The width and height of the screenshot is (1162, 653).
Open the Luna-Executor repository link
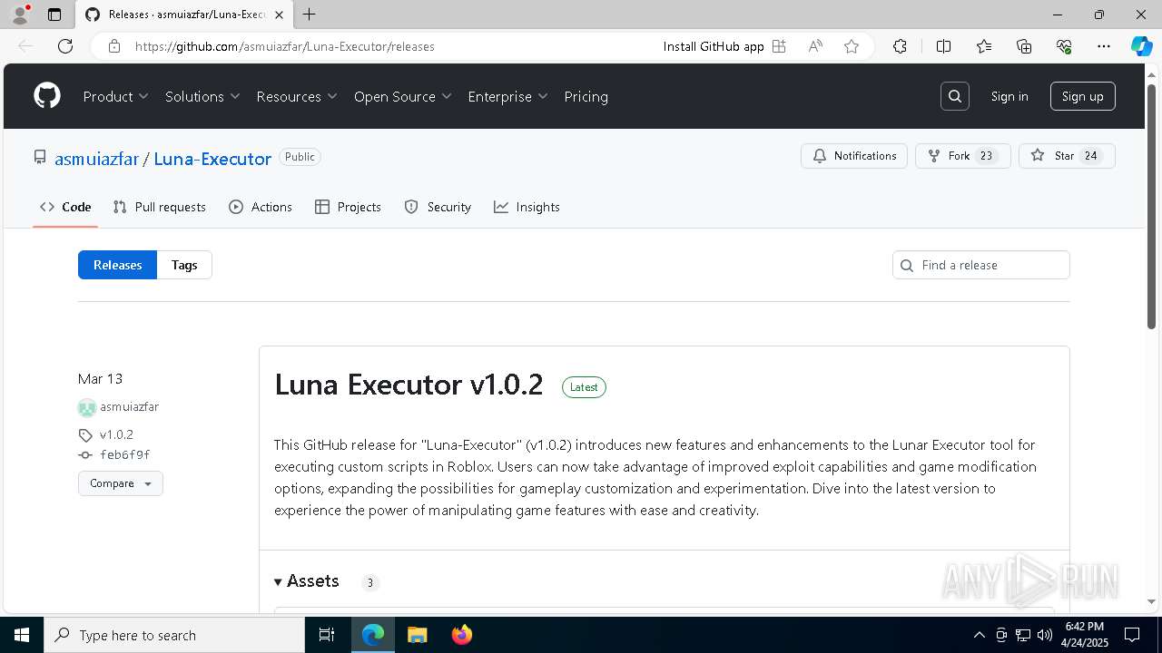pos(212,159)
